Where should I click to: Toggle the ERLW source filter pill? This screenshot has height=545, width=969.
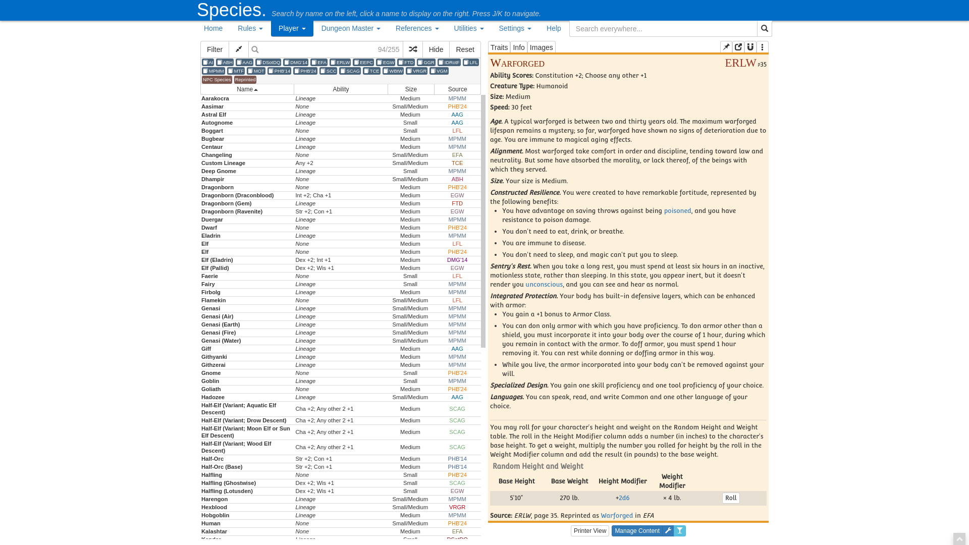click(x=340, y=63)
